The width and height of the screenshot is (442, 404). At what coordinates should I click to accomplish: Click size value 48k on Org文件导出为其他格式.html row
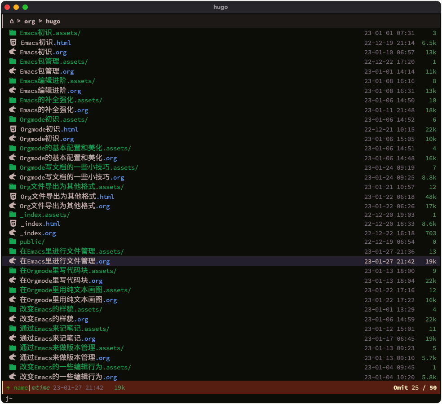tap(431, 197)
